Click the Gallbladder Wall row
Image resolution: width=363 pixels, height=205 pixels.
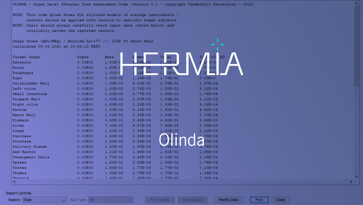pos(31,83)
